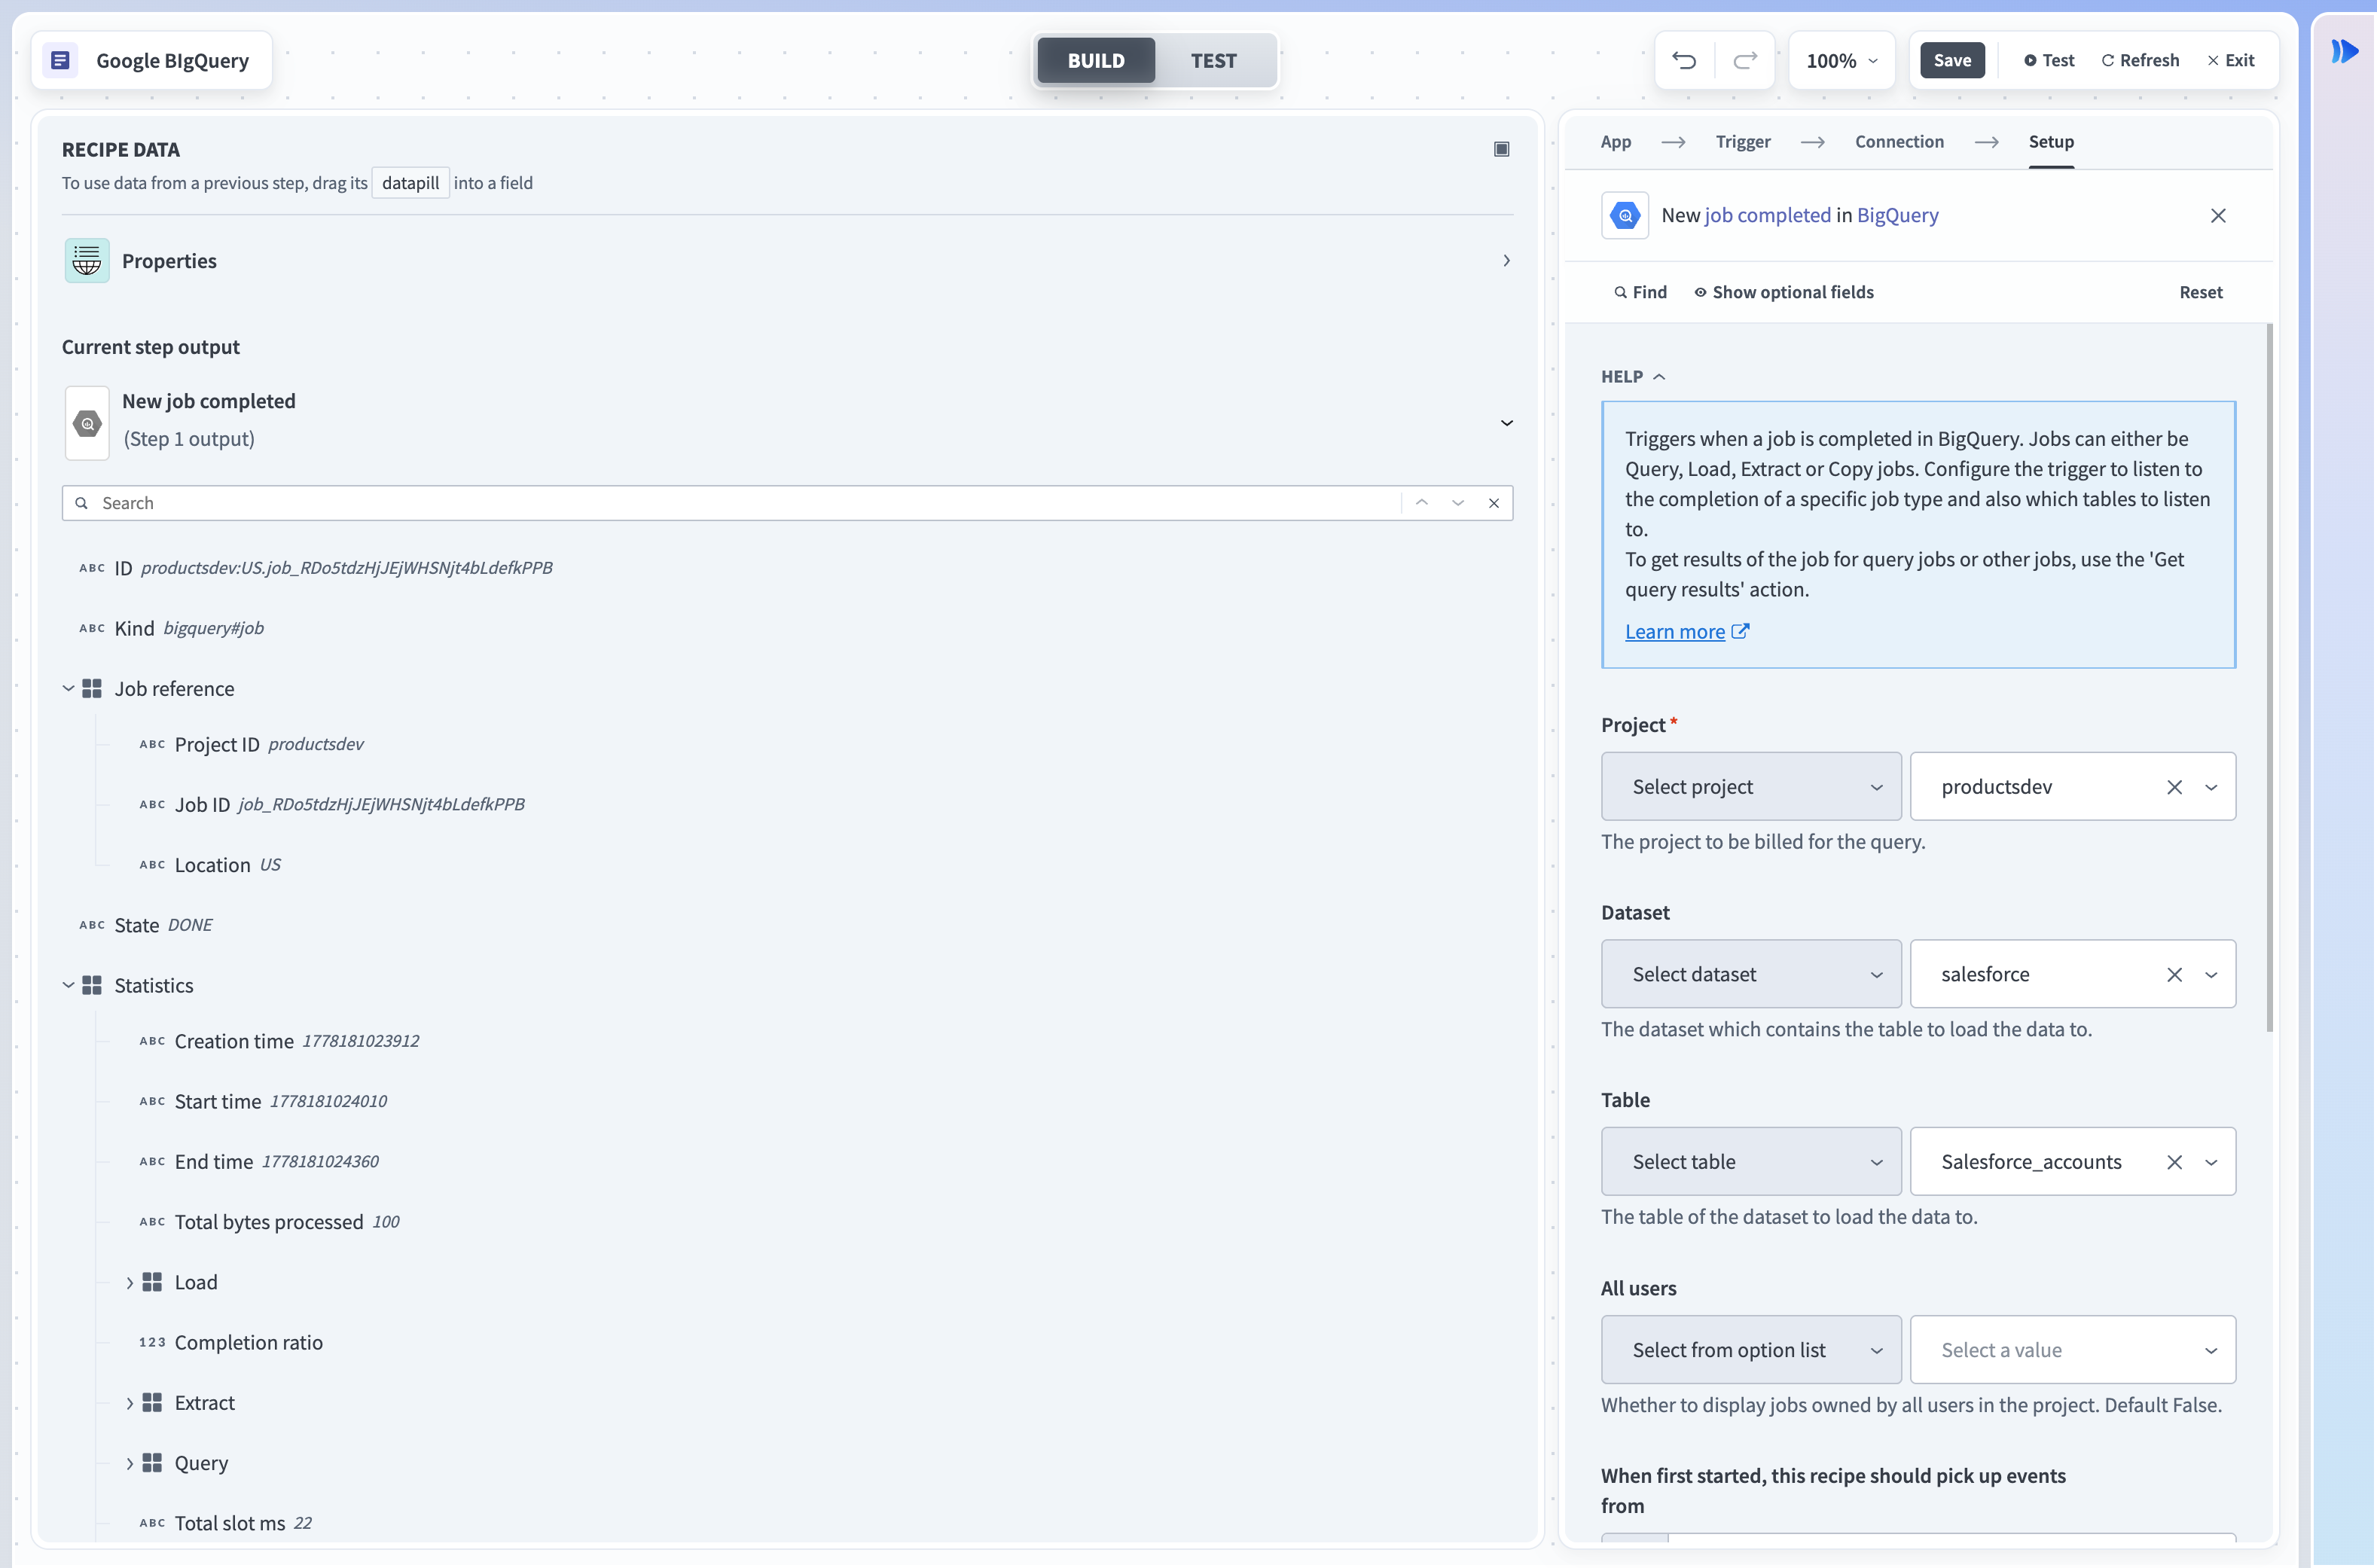Find a field in setup

click(1641, 292)
